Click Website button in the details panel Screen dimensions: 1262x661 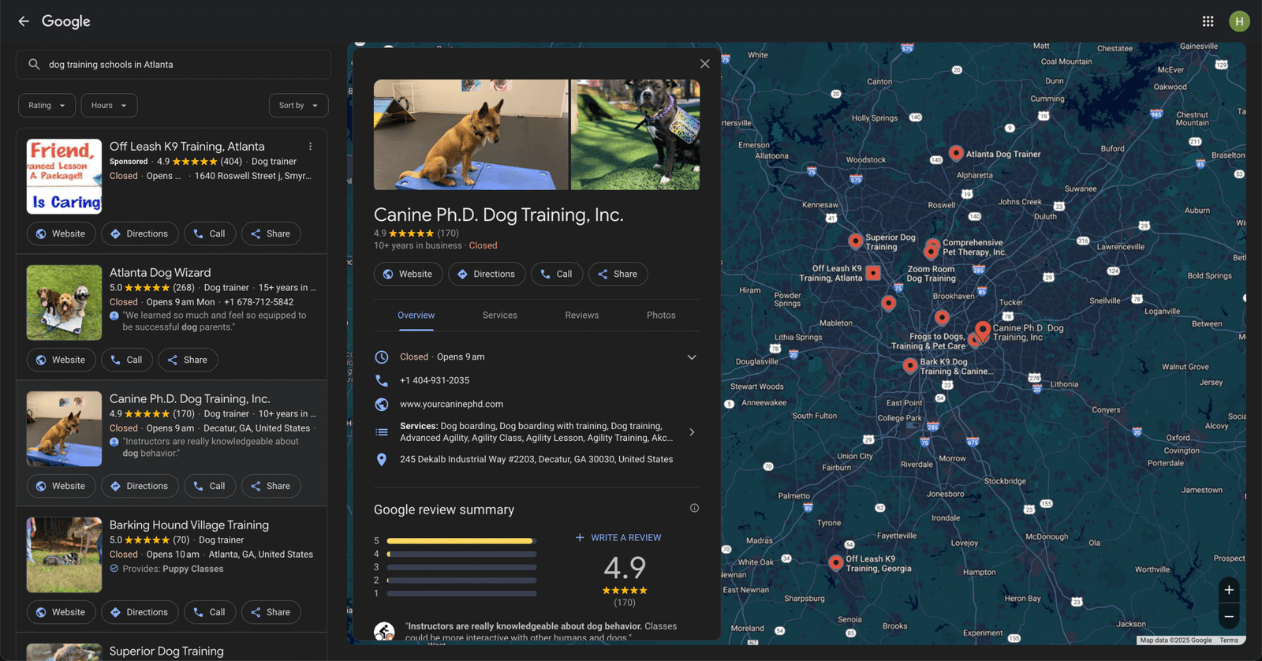tap(408, 274)
